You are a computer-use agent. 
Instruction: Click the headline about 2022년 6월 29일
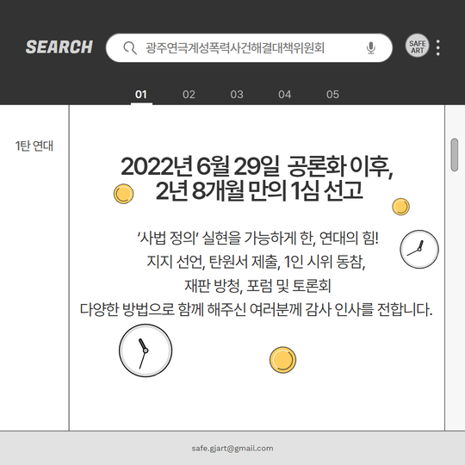coord(257,178)
